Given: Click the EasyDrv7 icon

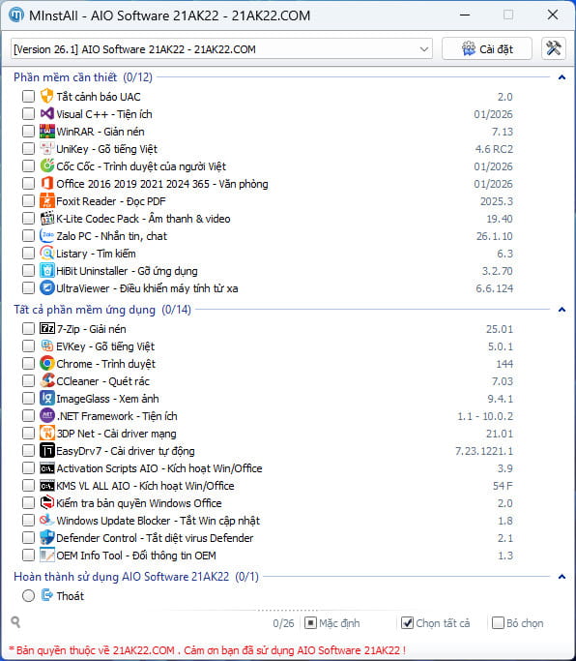Looking at the screenshot, I should [x=46, y=451].
